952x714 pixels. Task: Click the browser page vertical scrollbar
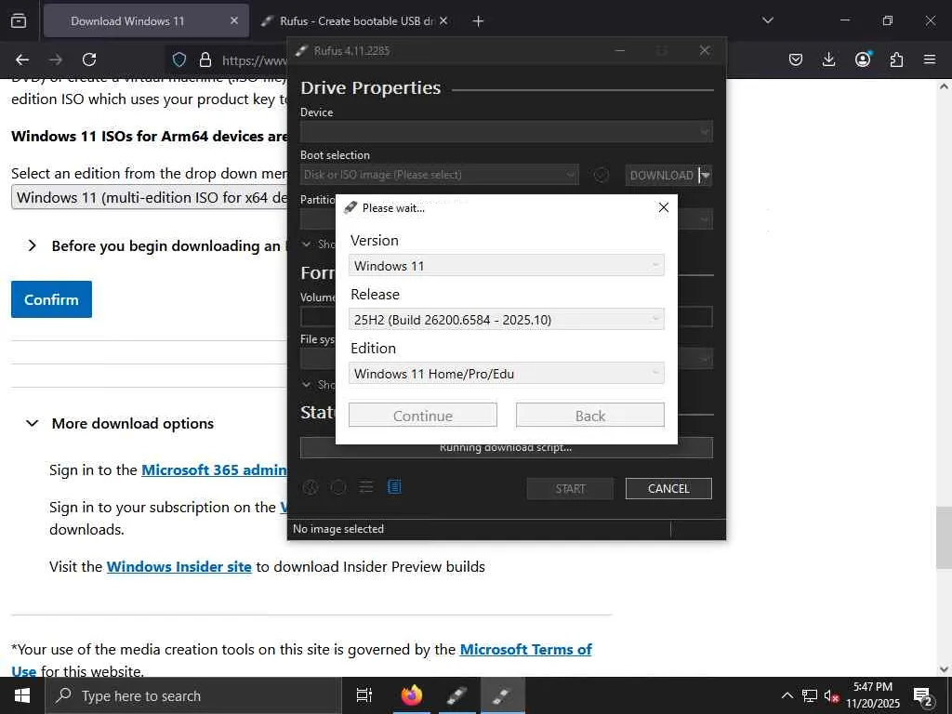click(944, 537)
